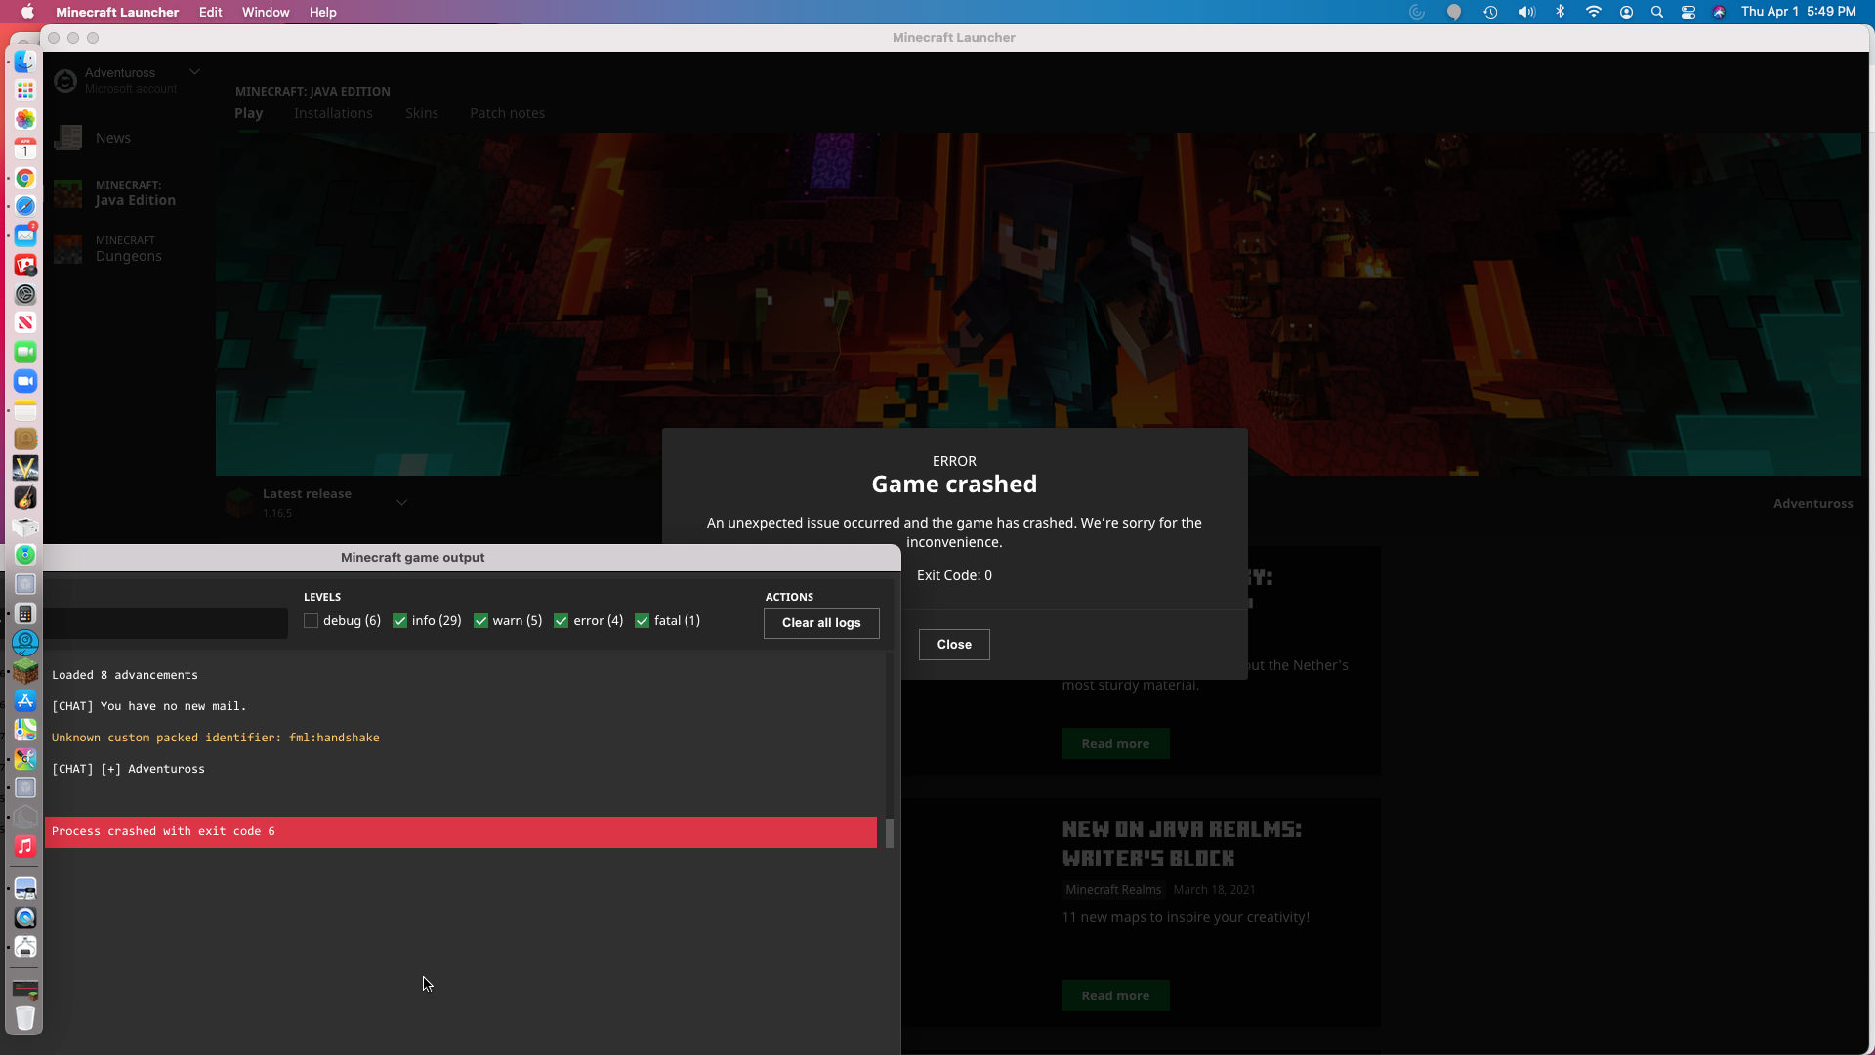The width and height of the screenshot is (1875, 1055).
Task: Toggle the fatal (1) log level checkbox
Action: click(642, 621)
